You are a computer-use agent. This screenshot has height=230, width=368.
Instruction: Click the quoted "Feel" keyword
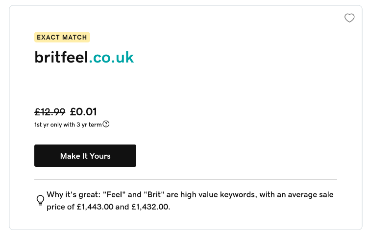(114, 195)
